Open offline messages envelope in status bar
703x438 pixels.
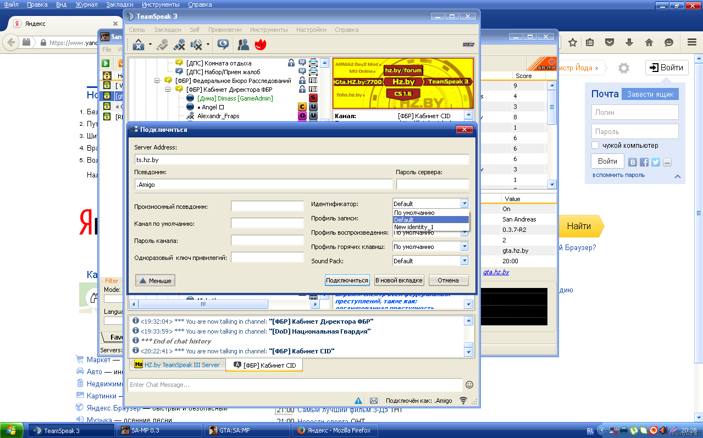coord(374,401)
